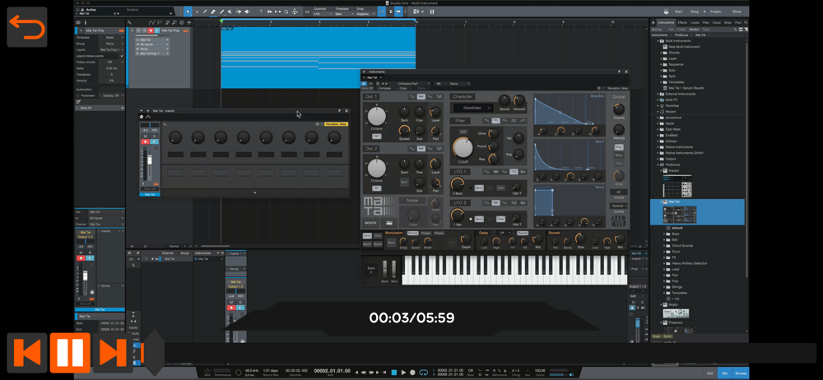
Task: Open track list wrench options icon
Action: [130, 22]
